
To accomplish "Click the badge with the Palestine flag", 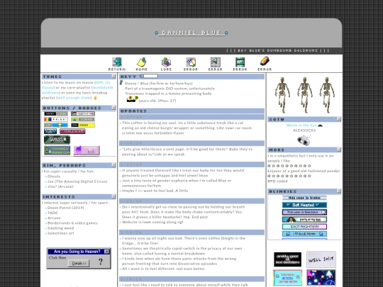I will [83, 113].
